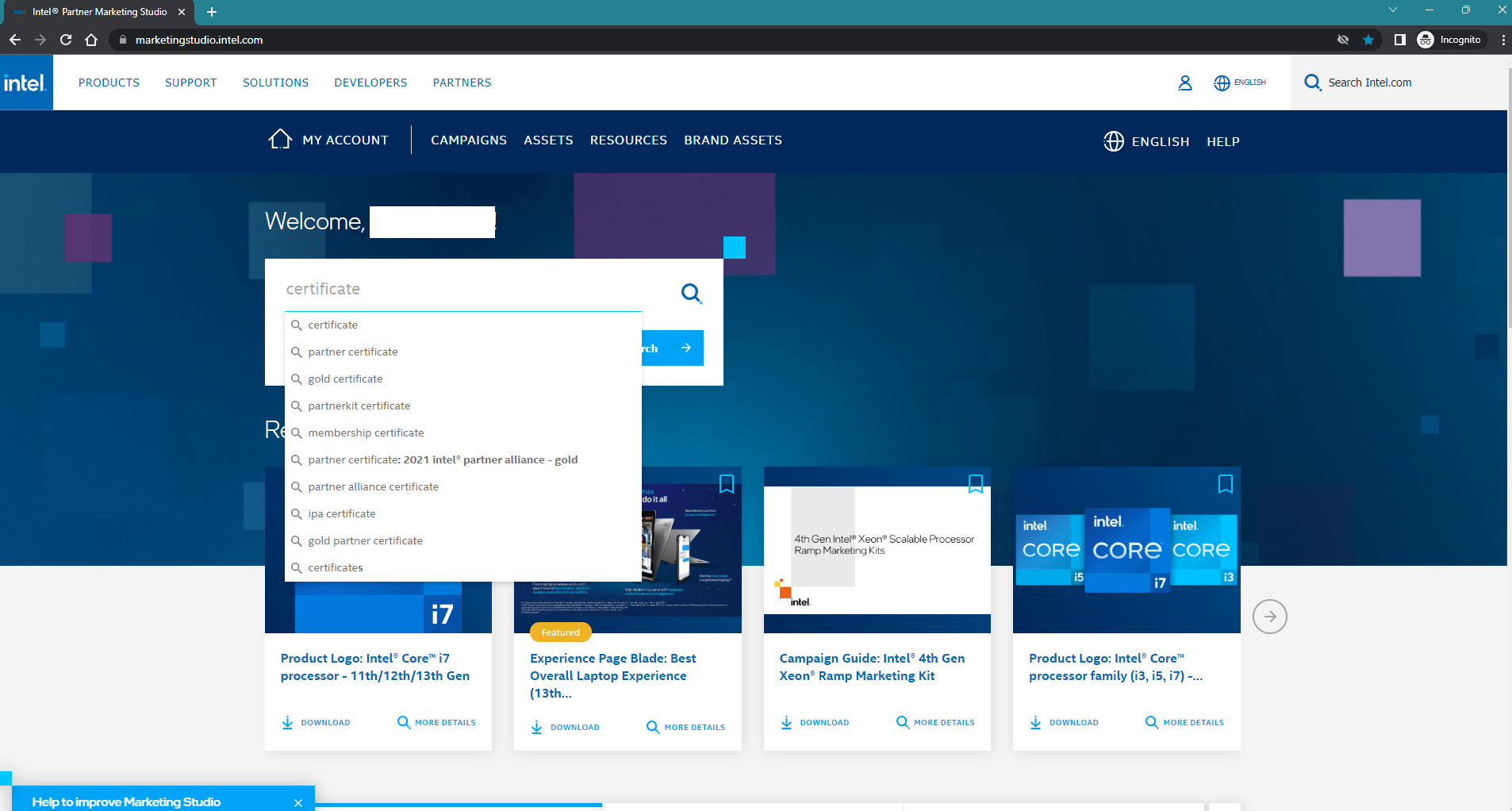Open the browser side panel icon

(1400, 40)
